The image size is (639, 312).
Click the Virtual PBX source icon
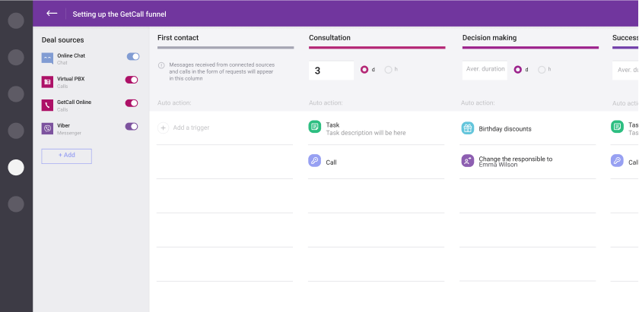pos(47,82)
